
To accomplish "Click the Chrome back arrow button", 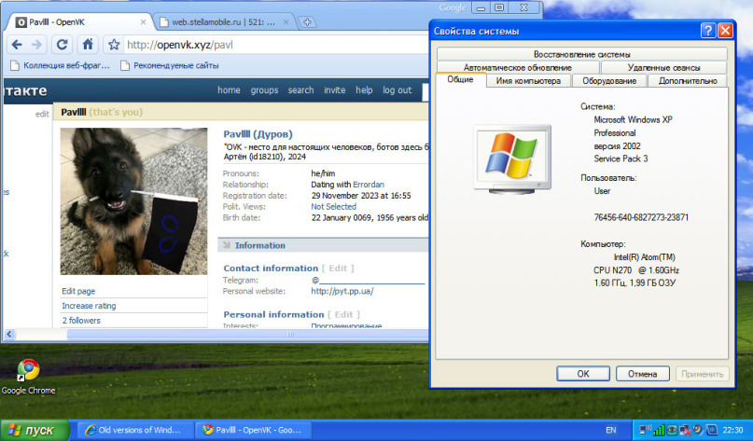I will 16,44.
